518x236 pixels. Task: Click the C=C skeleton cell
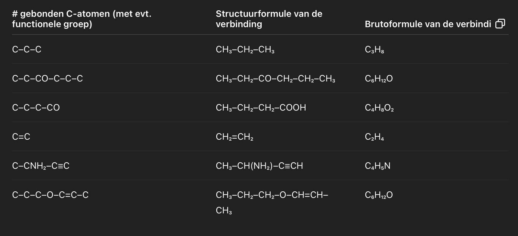[x=21, y=137]
